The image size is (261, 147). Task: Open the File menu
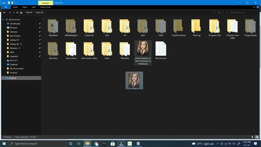pyautogui.click(x=6, y=7)
